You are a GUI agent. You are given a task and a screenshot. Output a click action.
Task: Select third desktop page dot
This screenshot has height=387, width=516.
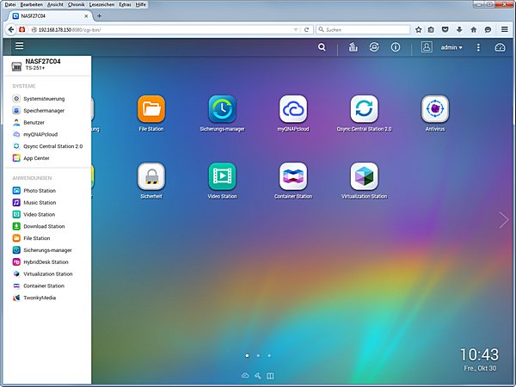(x=269, y=355)
